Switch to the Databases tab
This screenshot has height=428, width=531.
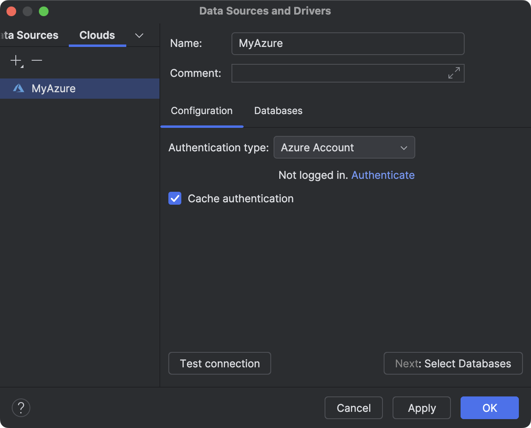[x=278, y=110]
